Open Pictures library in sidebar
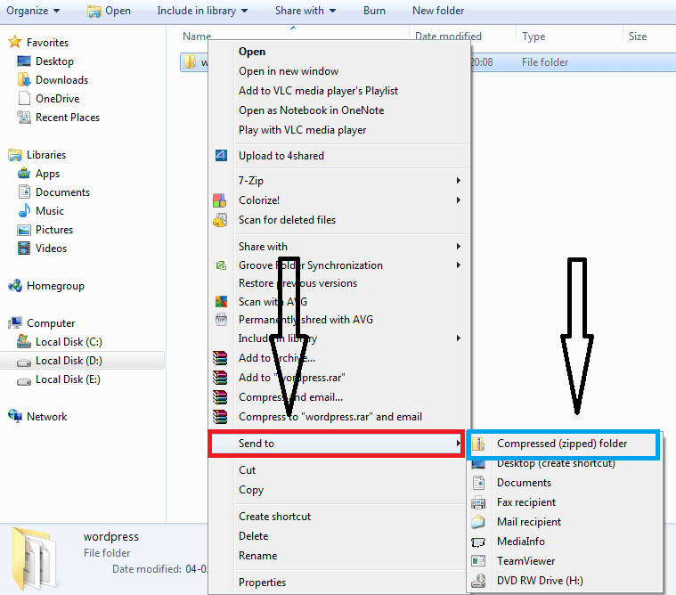 tap(54, 230)
